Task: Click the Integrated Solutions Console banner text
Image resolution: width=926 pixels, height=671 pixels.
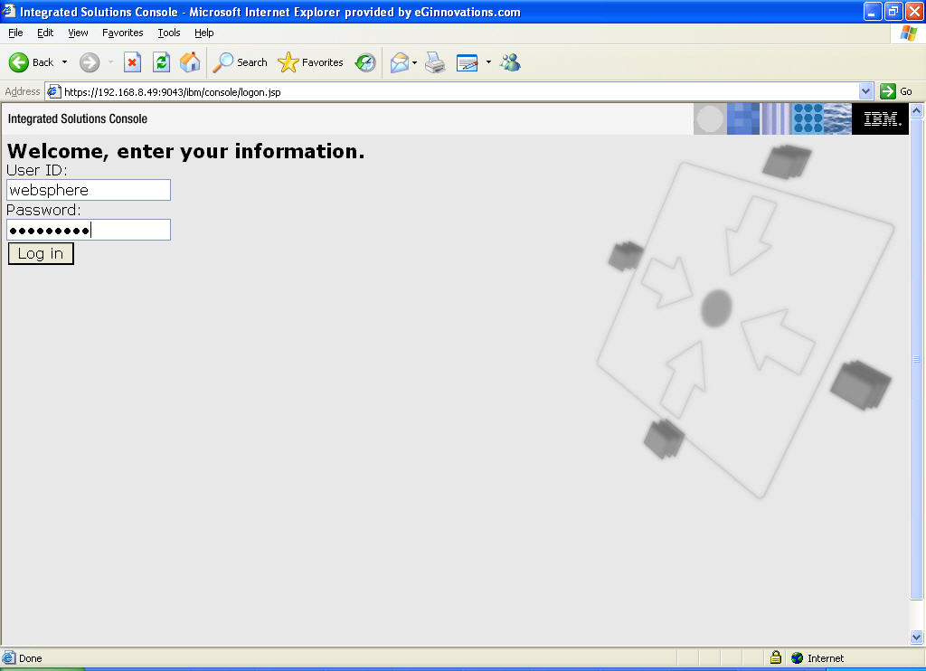Action: (x=78, y=118)
